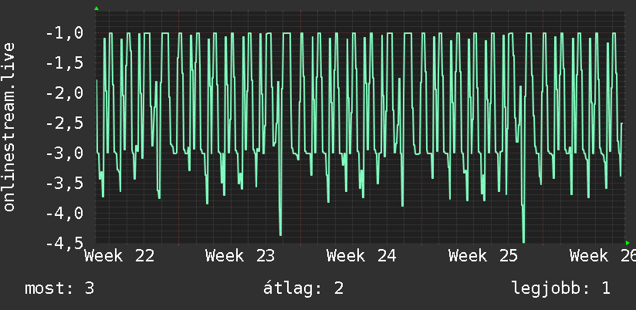Screen dimensions: 636x310
Task: Click the '-4,5' y-axis label
Action: click(x=65, y=243)
